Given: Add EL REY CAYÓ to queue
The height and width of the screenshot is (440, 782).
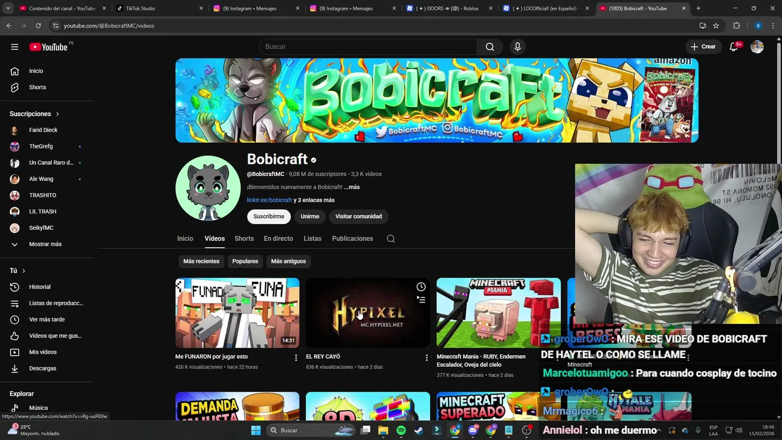Looking at the screenshot, I should click(x=421, y=299).
